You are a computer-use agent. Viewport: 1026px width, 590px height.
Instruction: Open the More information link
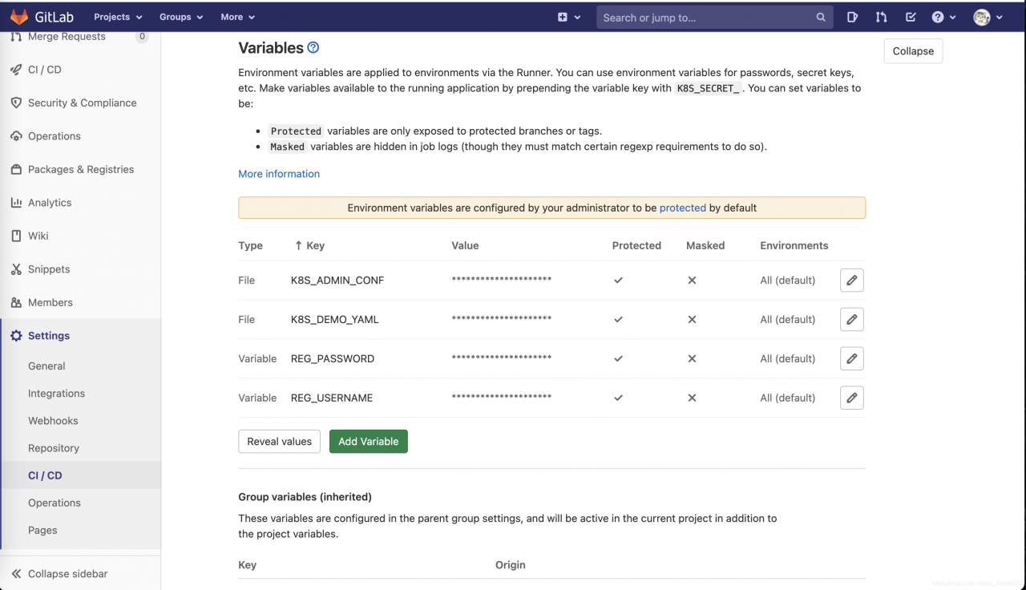(x=279, y=174)
